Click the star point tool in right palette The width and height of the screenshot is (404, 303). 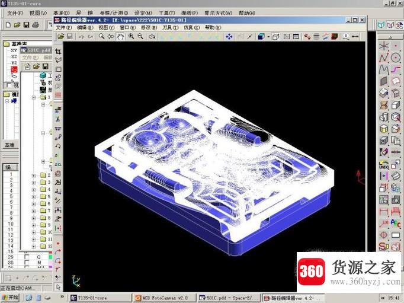[x=384, y=46]
